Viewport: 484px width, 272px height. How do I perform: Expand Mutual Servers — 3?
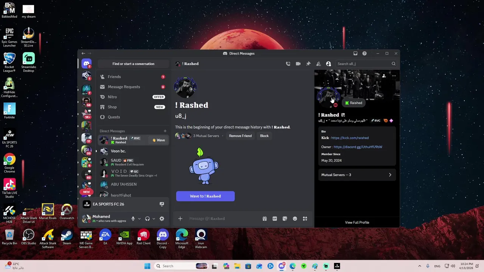[357, 175]
